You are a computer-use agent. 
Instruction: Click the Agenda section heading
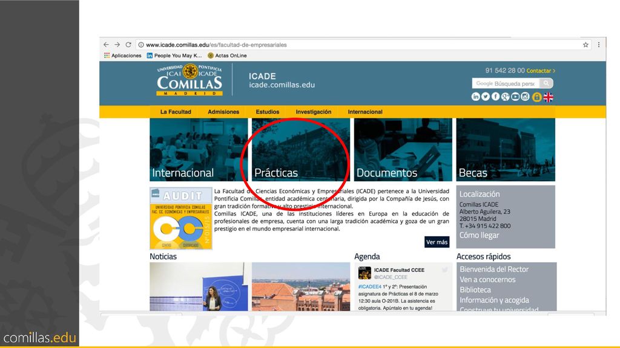(x=367, y=256)
